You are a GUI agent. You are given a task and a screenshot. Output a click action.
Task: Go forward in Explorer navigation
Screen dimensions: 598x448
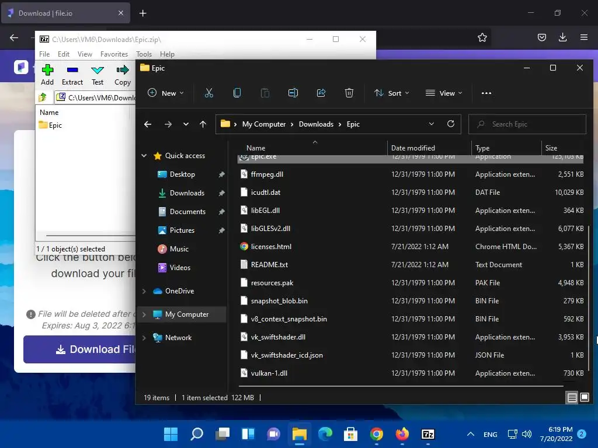tap(168, 124)
